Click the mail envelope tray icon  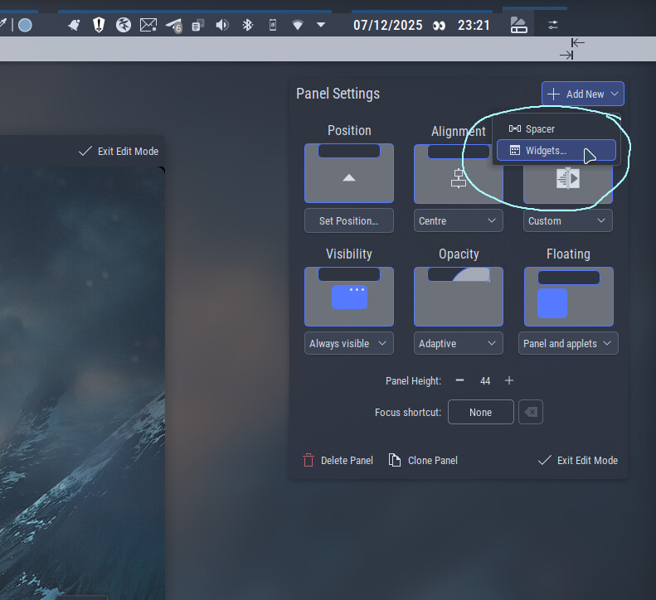[148, 25]
